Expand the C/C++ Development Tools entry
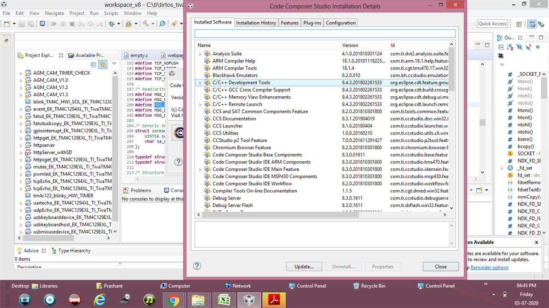The image size is (549, 308). [200, 83]
